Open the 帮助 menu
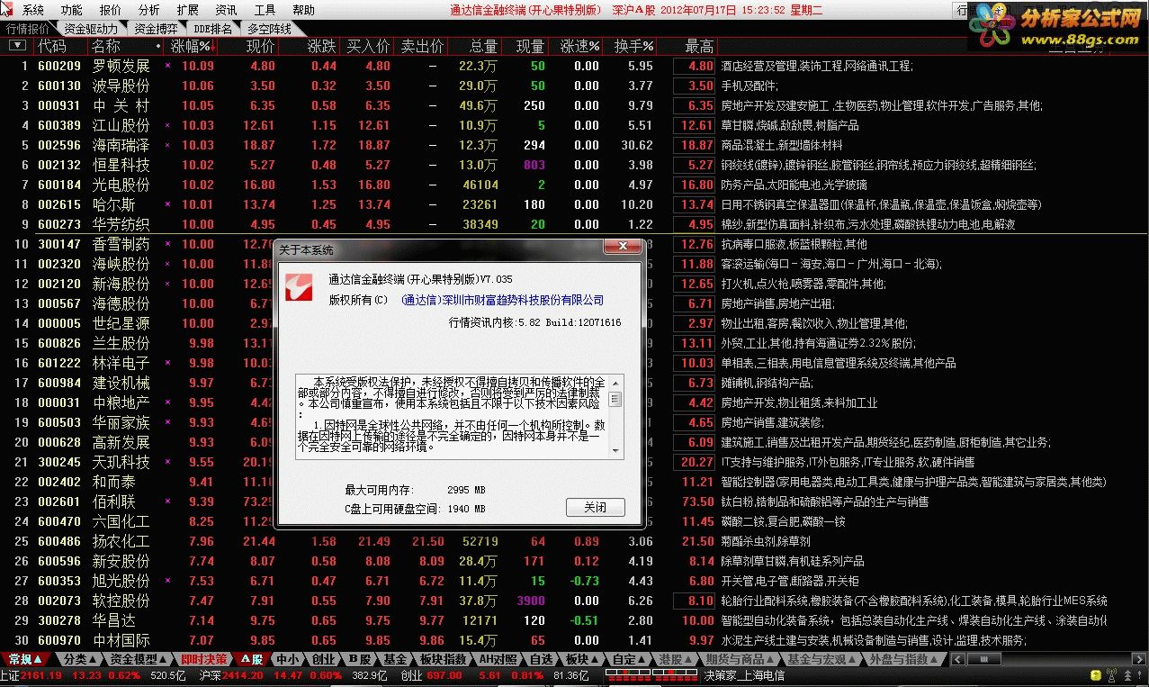The image size is (1149, 687). coord(303,10)
